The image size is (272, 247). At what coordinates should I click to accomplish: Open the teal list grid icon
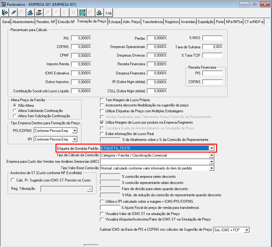pyautogui.click(x=82, y=13)
